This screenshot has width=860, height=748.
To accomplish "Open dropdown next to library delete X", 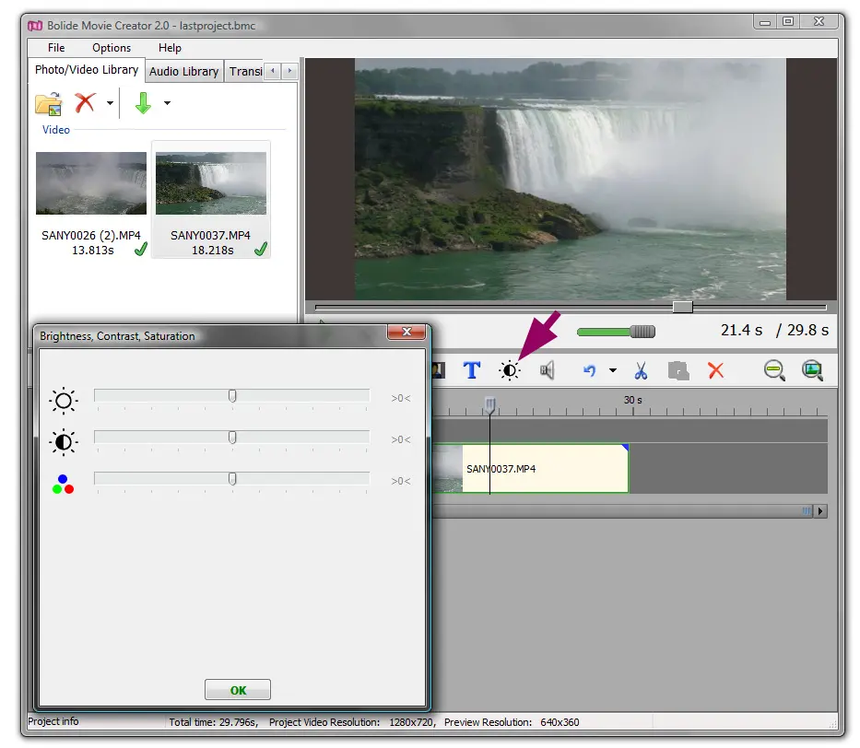I will click(111, 103).
